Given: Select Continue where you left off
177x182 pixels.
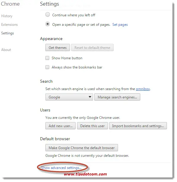Looking at the screenshot, I should (x=47, y=15).
